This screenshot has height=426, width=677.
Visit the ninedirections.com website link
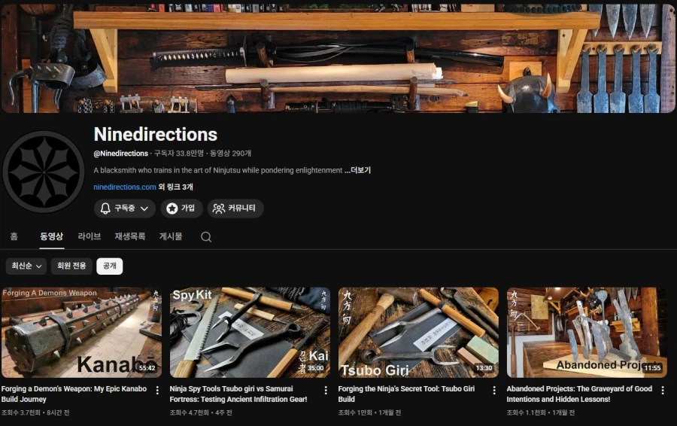[125, 187]
